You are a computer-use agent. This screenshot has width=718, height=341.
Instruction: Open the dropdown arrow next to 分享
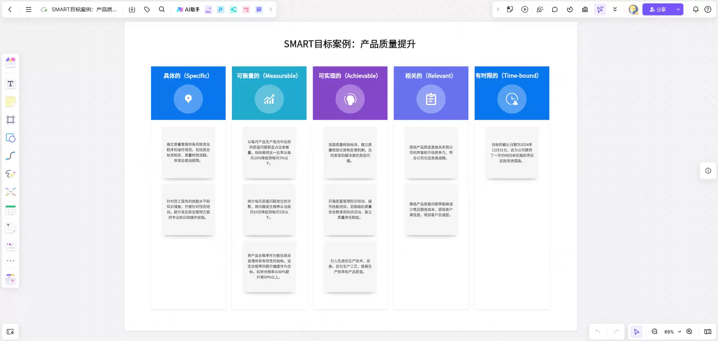click(x=678, y=9)
